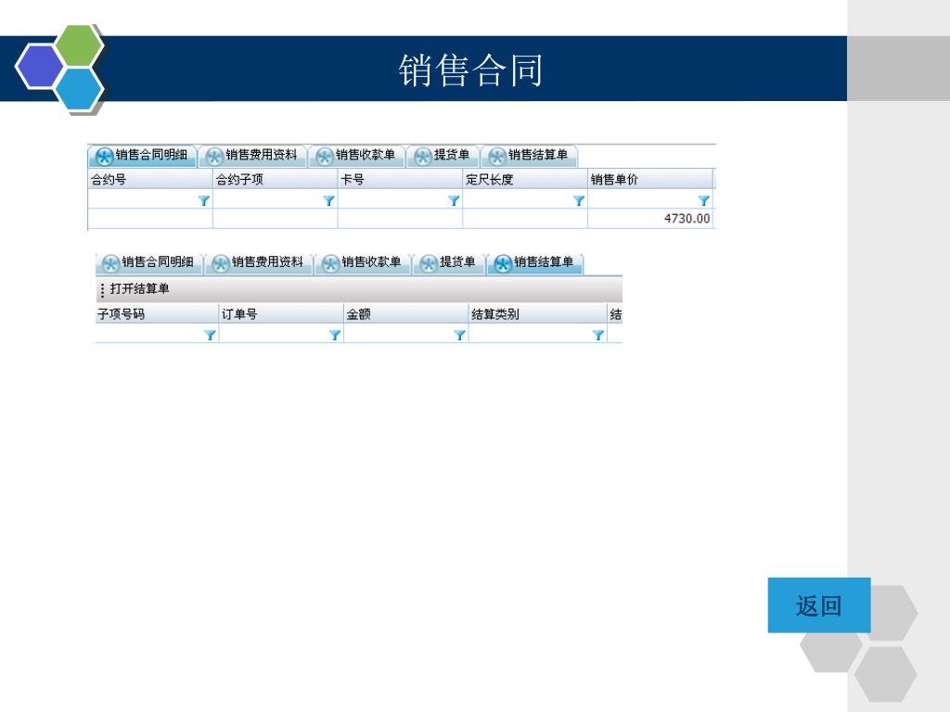Image resolution: width=950 pixels, height=712 pixels.
Task: Sort by 金额 column header
Action: [406, 313]
